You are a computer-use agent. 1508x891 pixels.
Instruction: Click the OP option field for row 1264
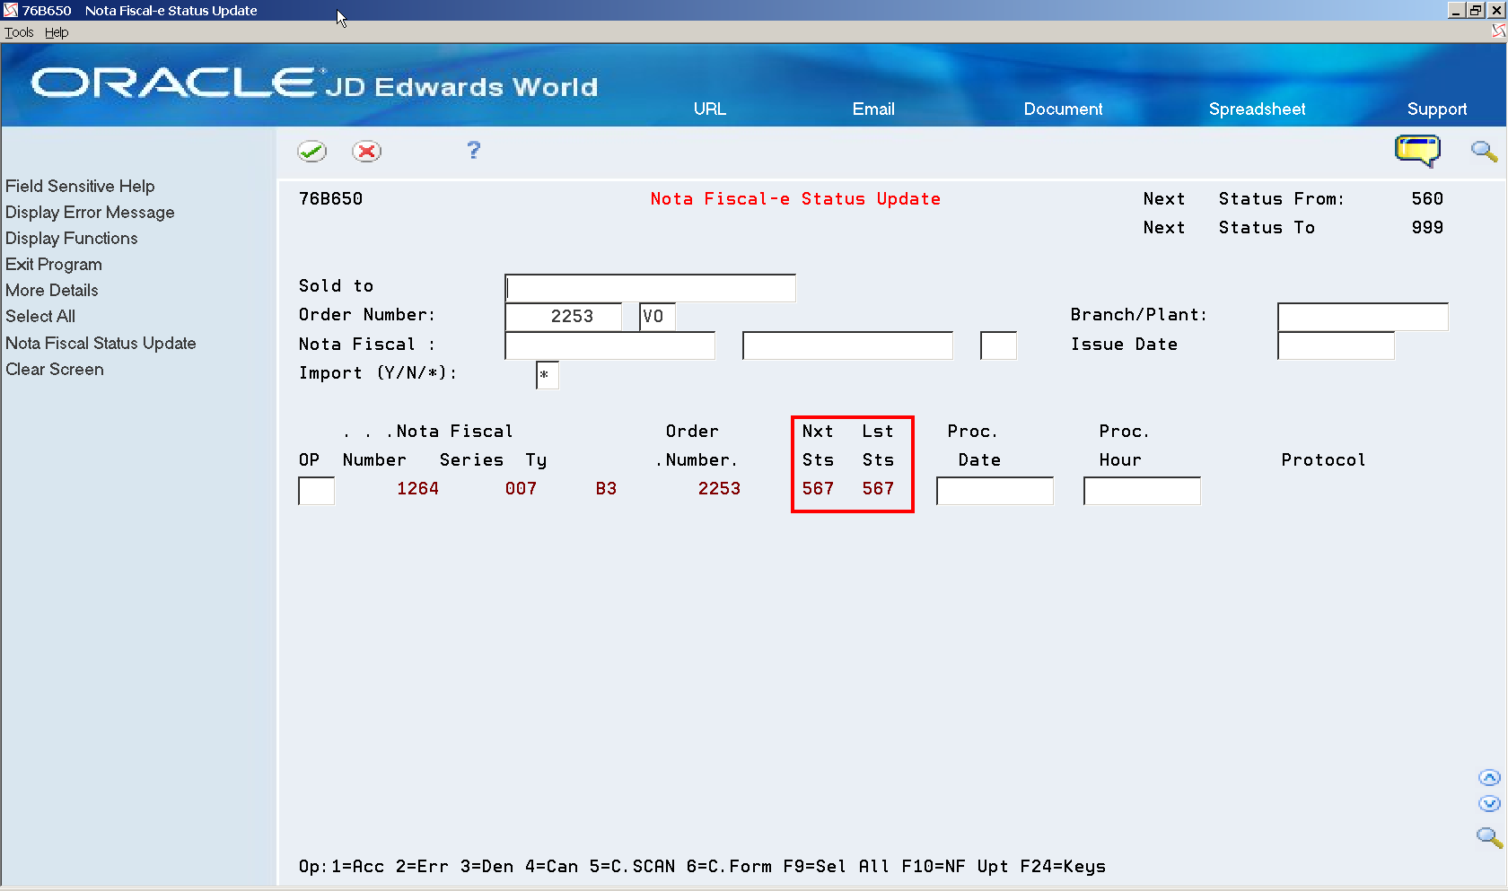tap(317, 491)
